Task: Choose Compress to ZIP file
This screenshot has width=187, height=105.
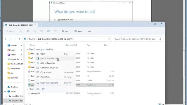Action: tap(55, 68)
